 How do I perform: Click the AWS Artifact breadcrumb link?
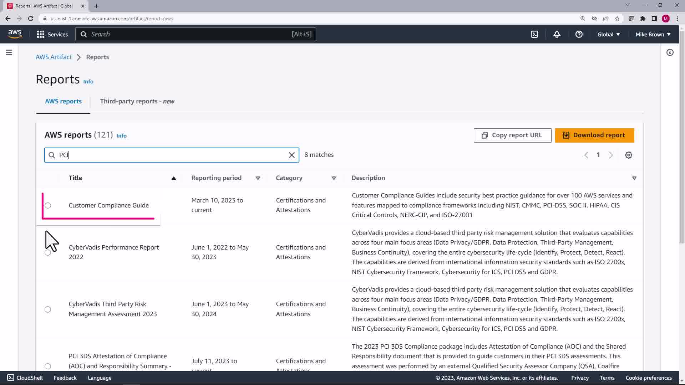(x=54, y=57)
